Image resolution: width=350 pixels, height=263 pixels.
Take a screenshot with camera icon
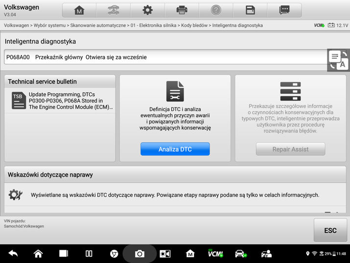pyautogui.click(x=140, y=254)
